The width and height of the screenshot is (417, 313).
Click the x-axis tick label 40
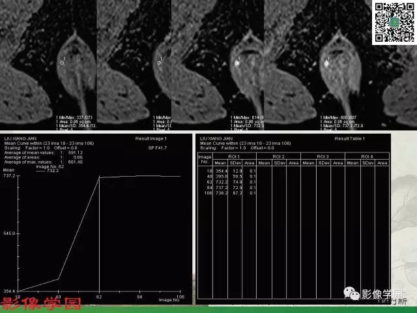(x=58, y=297)
